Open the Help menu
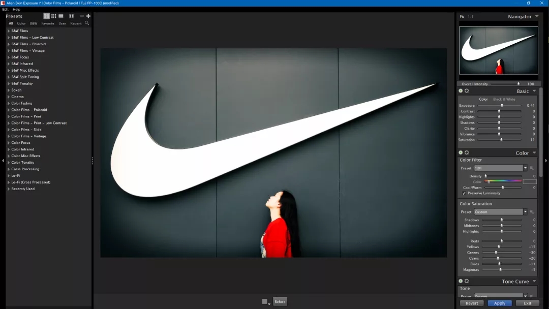 [16, 10]
